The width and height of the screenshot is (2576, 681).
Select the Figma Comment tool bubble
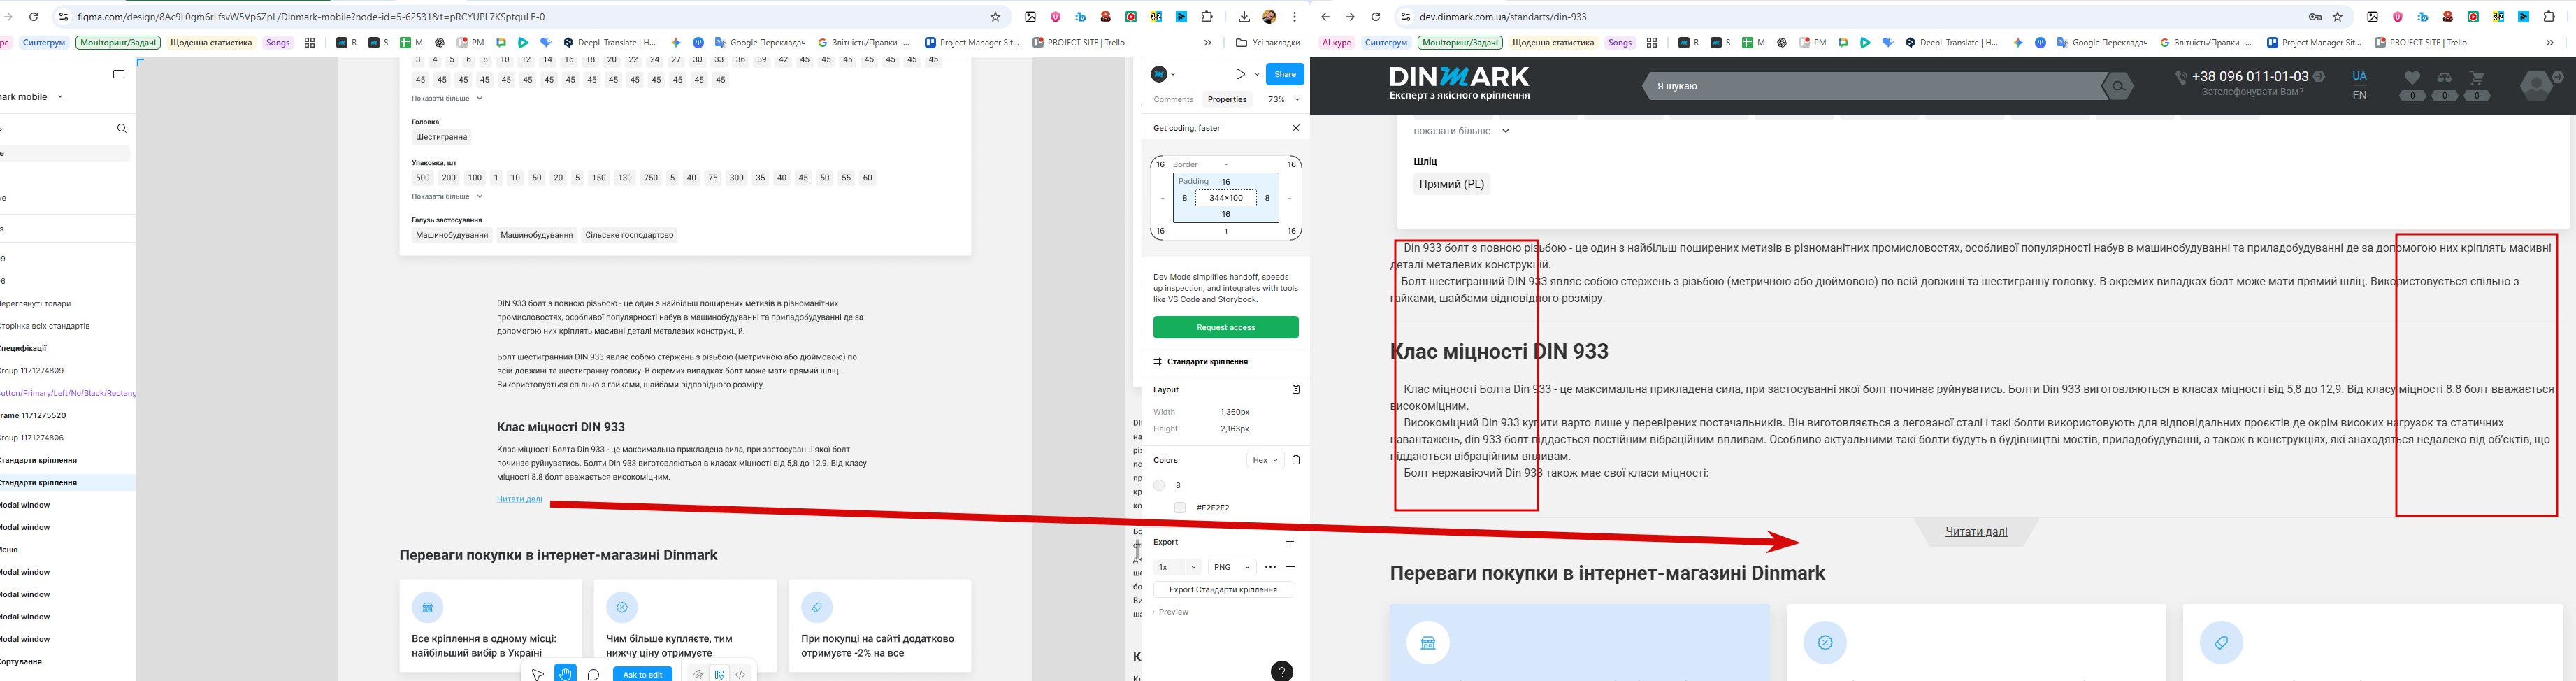pos(593,674)
